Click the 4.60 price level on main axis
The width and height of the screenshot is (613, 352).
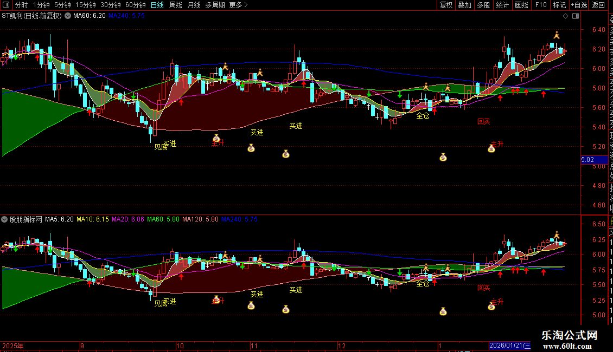598,205
